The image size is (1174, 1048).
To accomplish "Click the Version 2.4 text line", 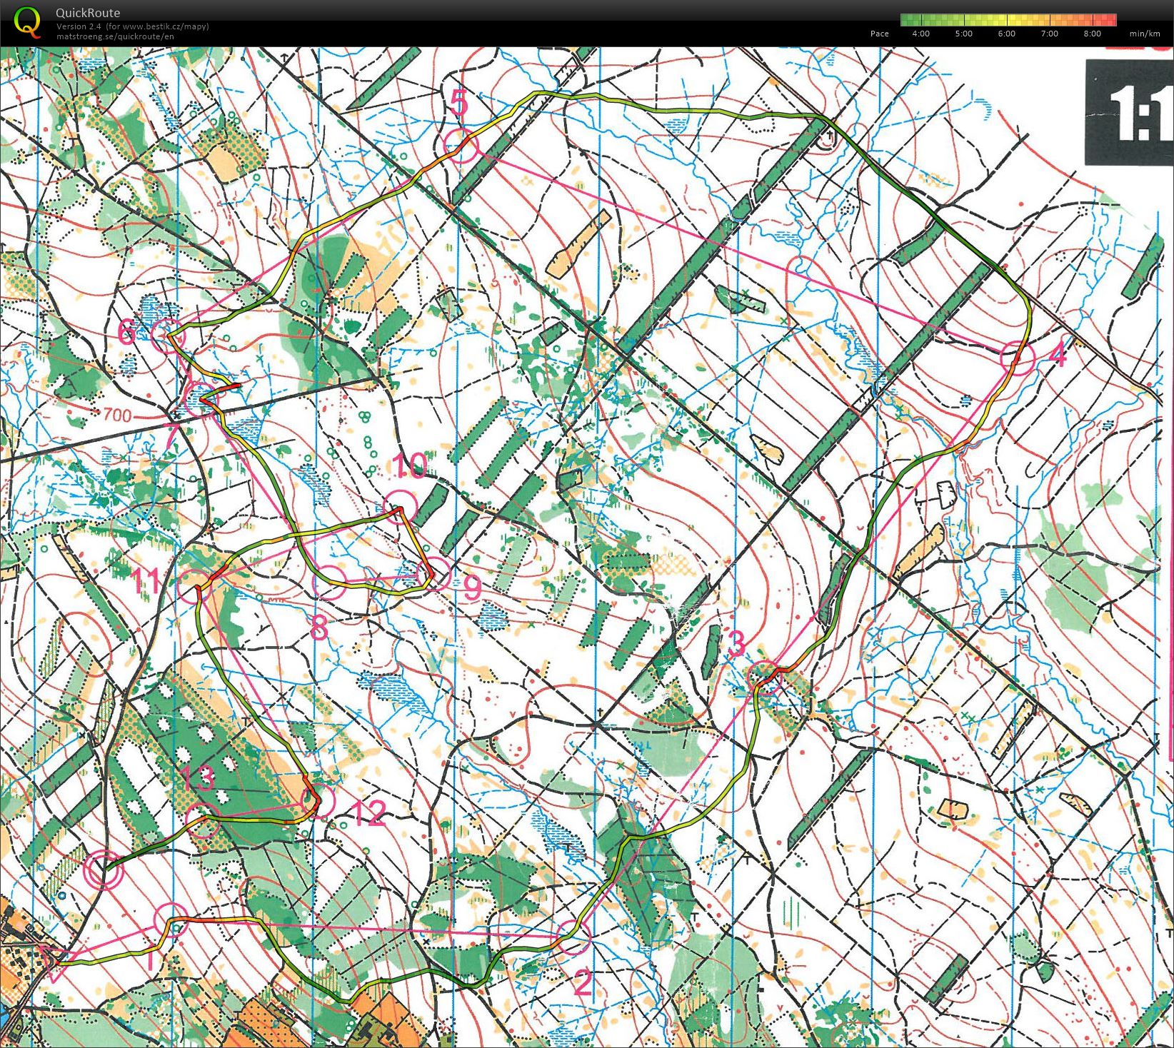I will coord(132,26).
